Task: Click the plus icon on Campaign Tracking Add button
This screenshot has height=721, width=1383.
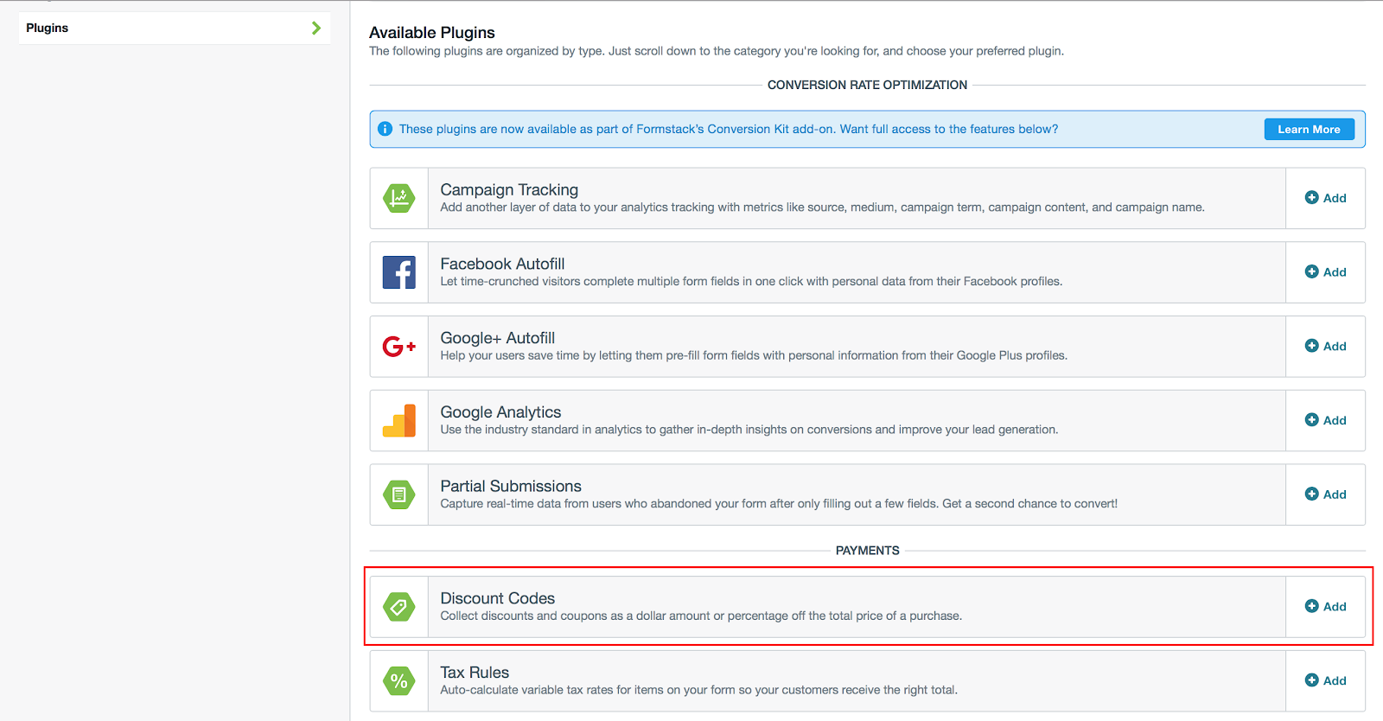Action: 1313,198
